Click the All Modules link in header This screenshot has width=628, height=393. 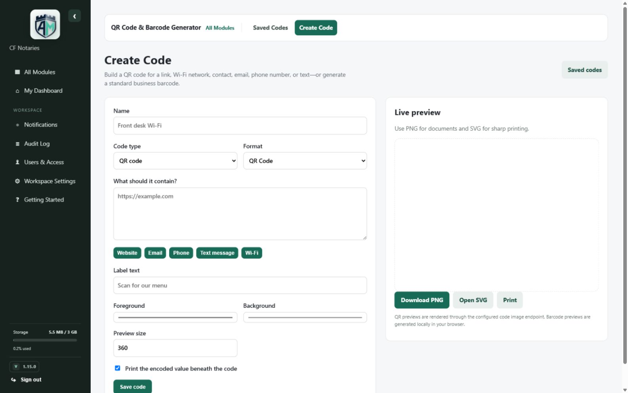[x=220, y=28]
